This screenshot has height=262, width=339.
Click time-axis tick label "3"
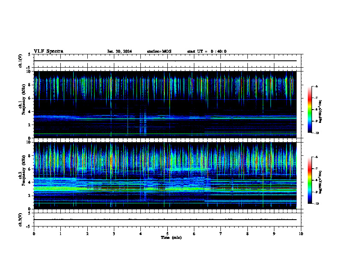tap(114, 234)
